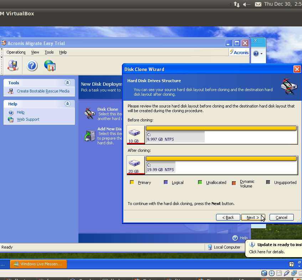This screenshot has height=280, width=302.
Task: Close the Disk Clone Wizard dialog
Action: (297, 69)
